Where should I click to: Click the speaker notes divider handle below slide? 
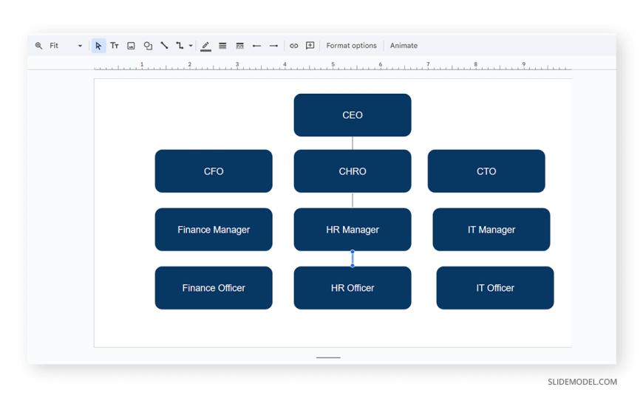(x=328, y=357)
